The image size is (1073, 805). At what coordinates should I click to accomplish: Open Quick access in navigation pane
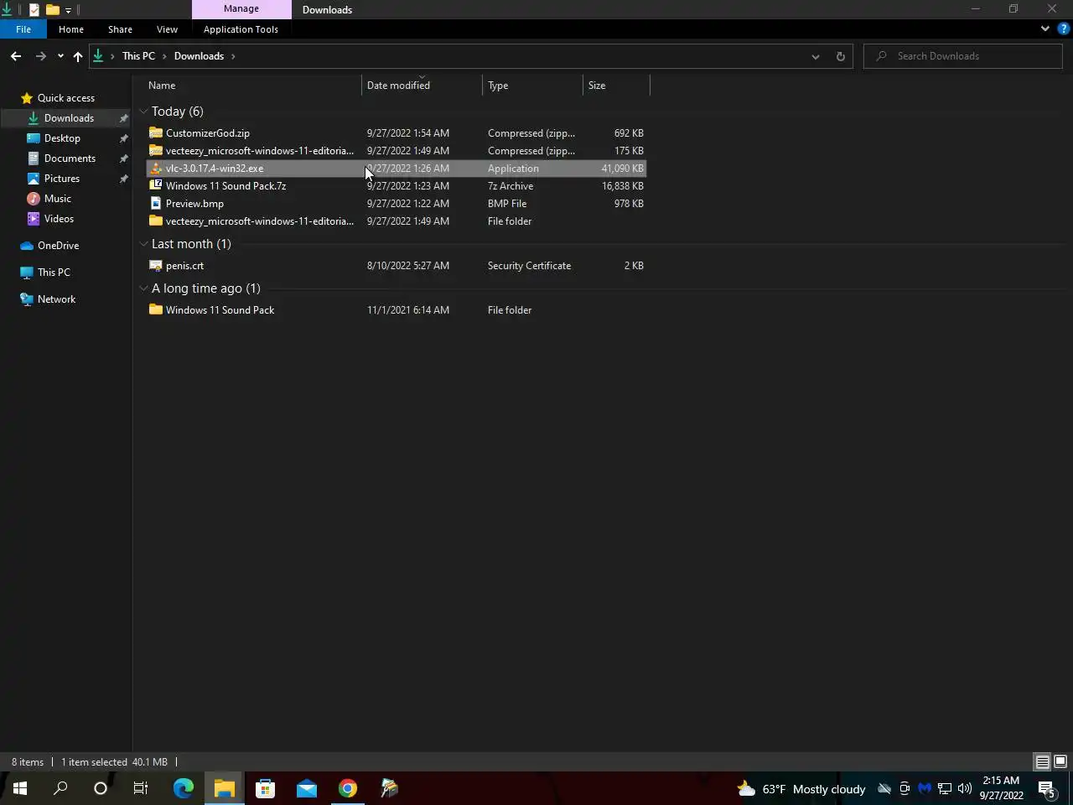[65, 98]
